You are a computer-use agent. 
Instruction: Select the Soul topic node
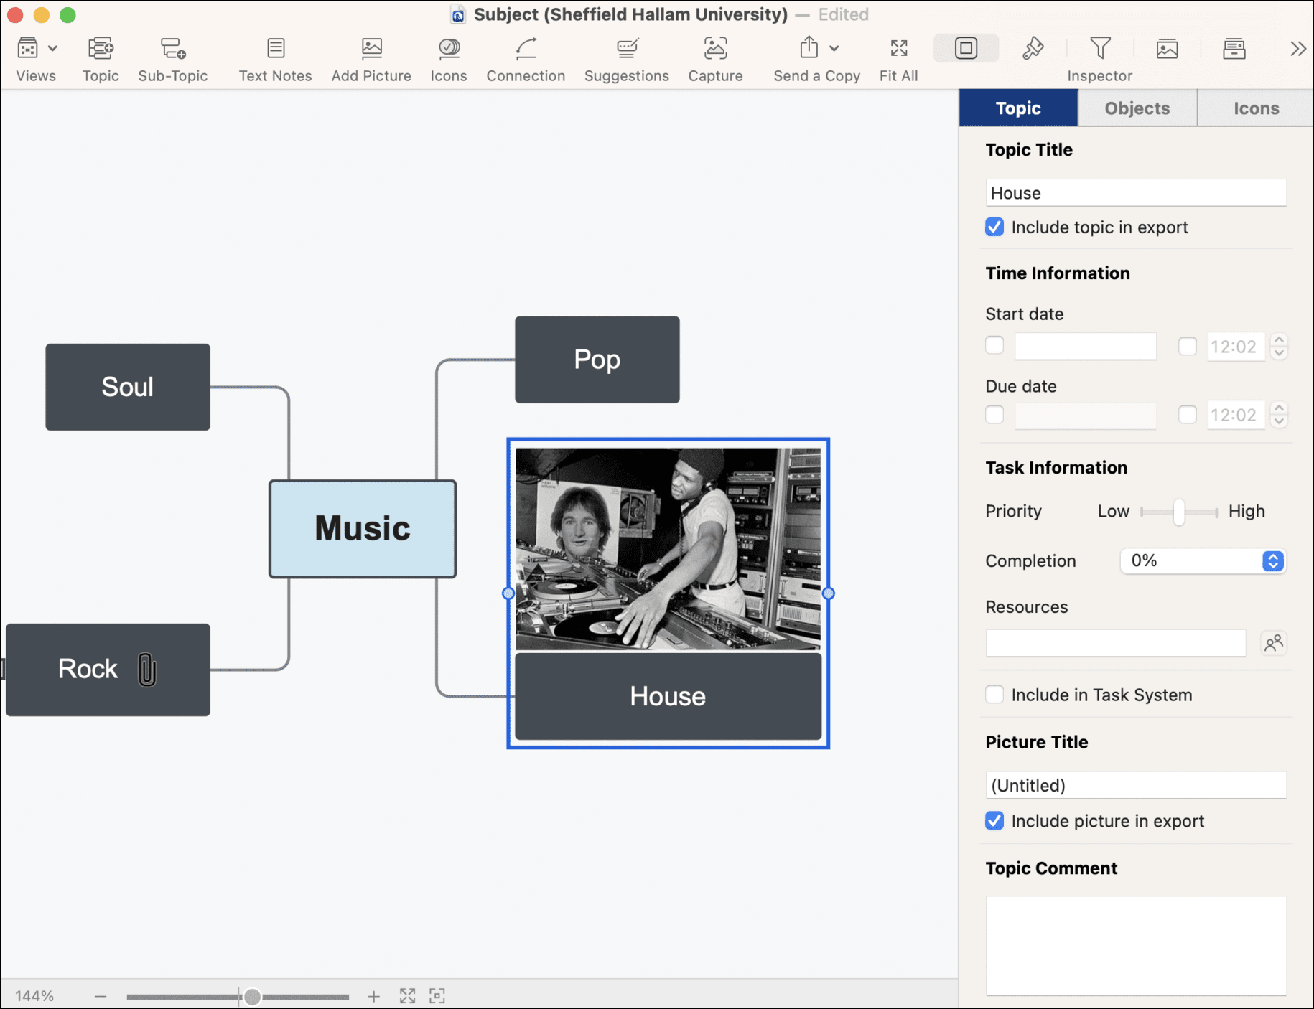(x=128, y=387)
